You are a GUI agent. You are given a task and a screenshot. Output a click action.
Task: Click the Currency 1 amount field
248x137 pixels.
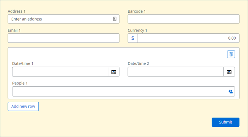point(188,38)
